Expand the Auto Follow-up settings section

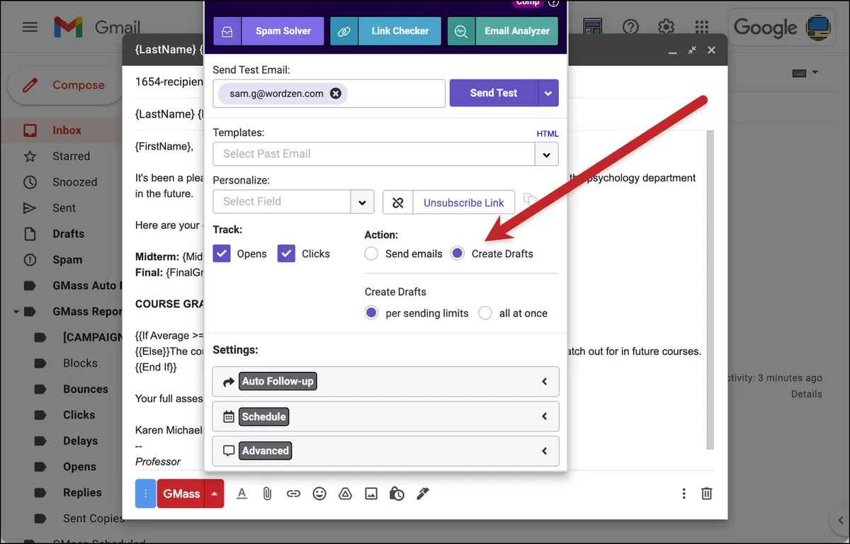click(385, 381)
